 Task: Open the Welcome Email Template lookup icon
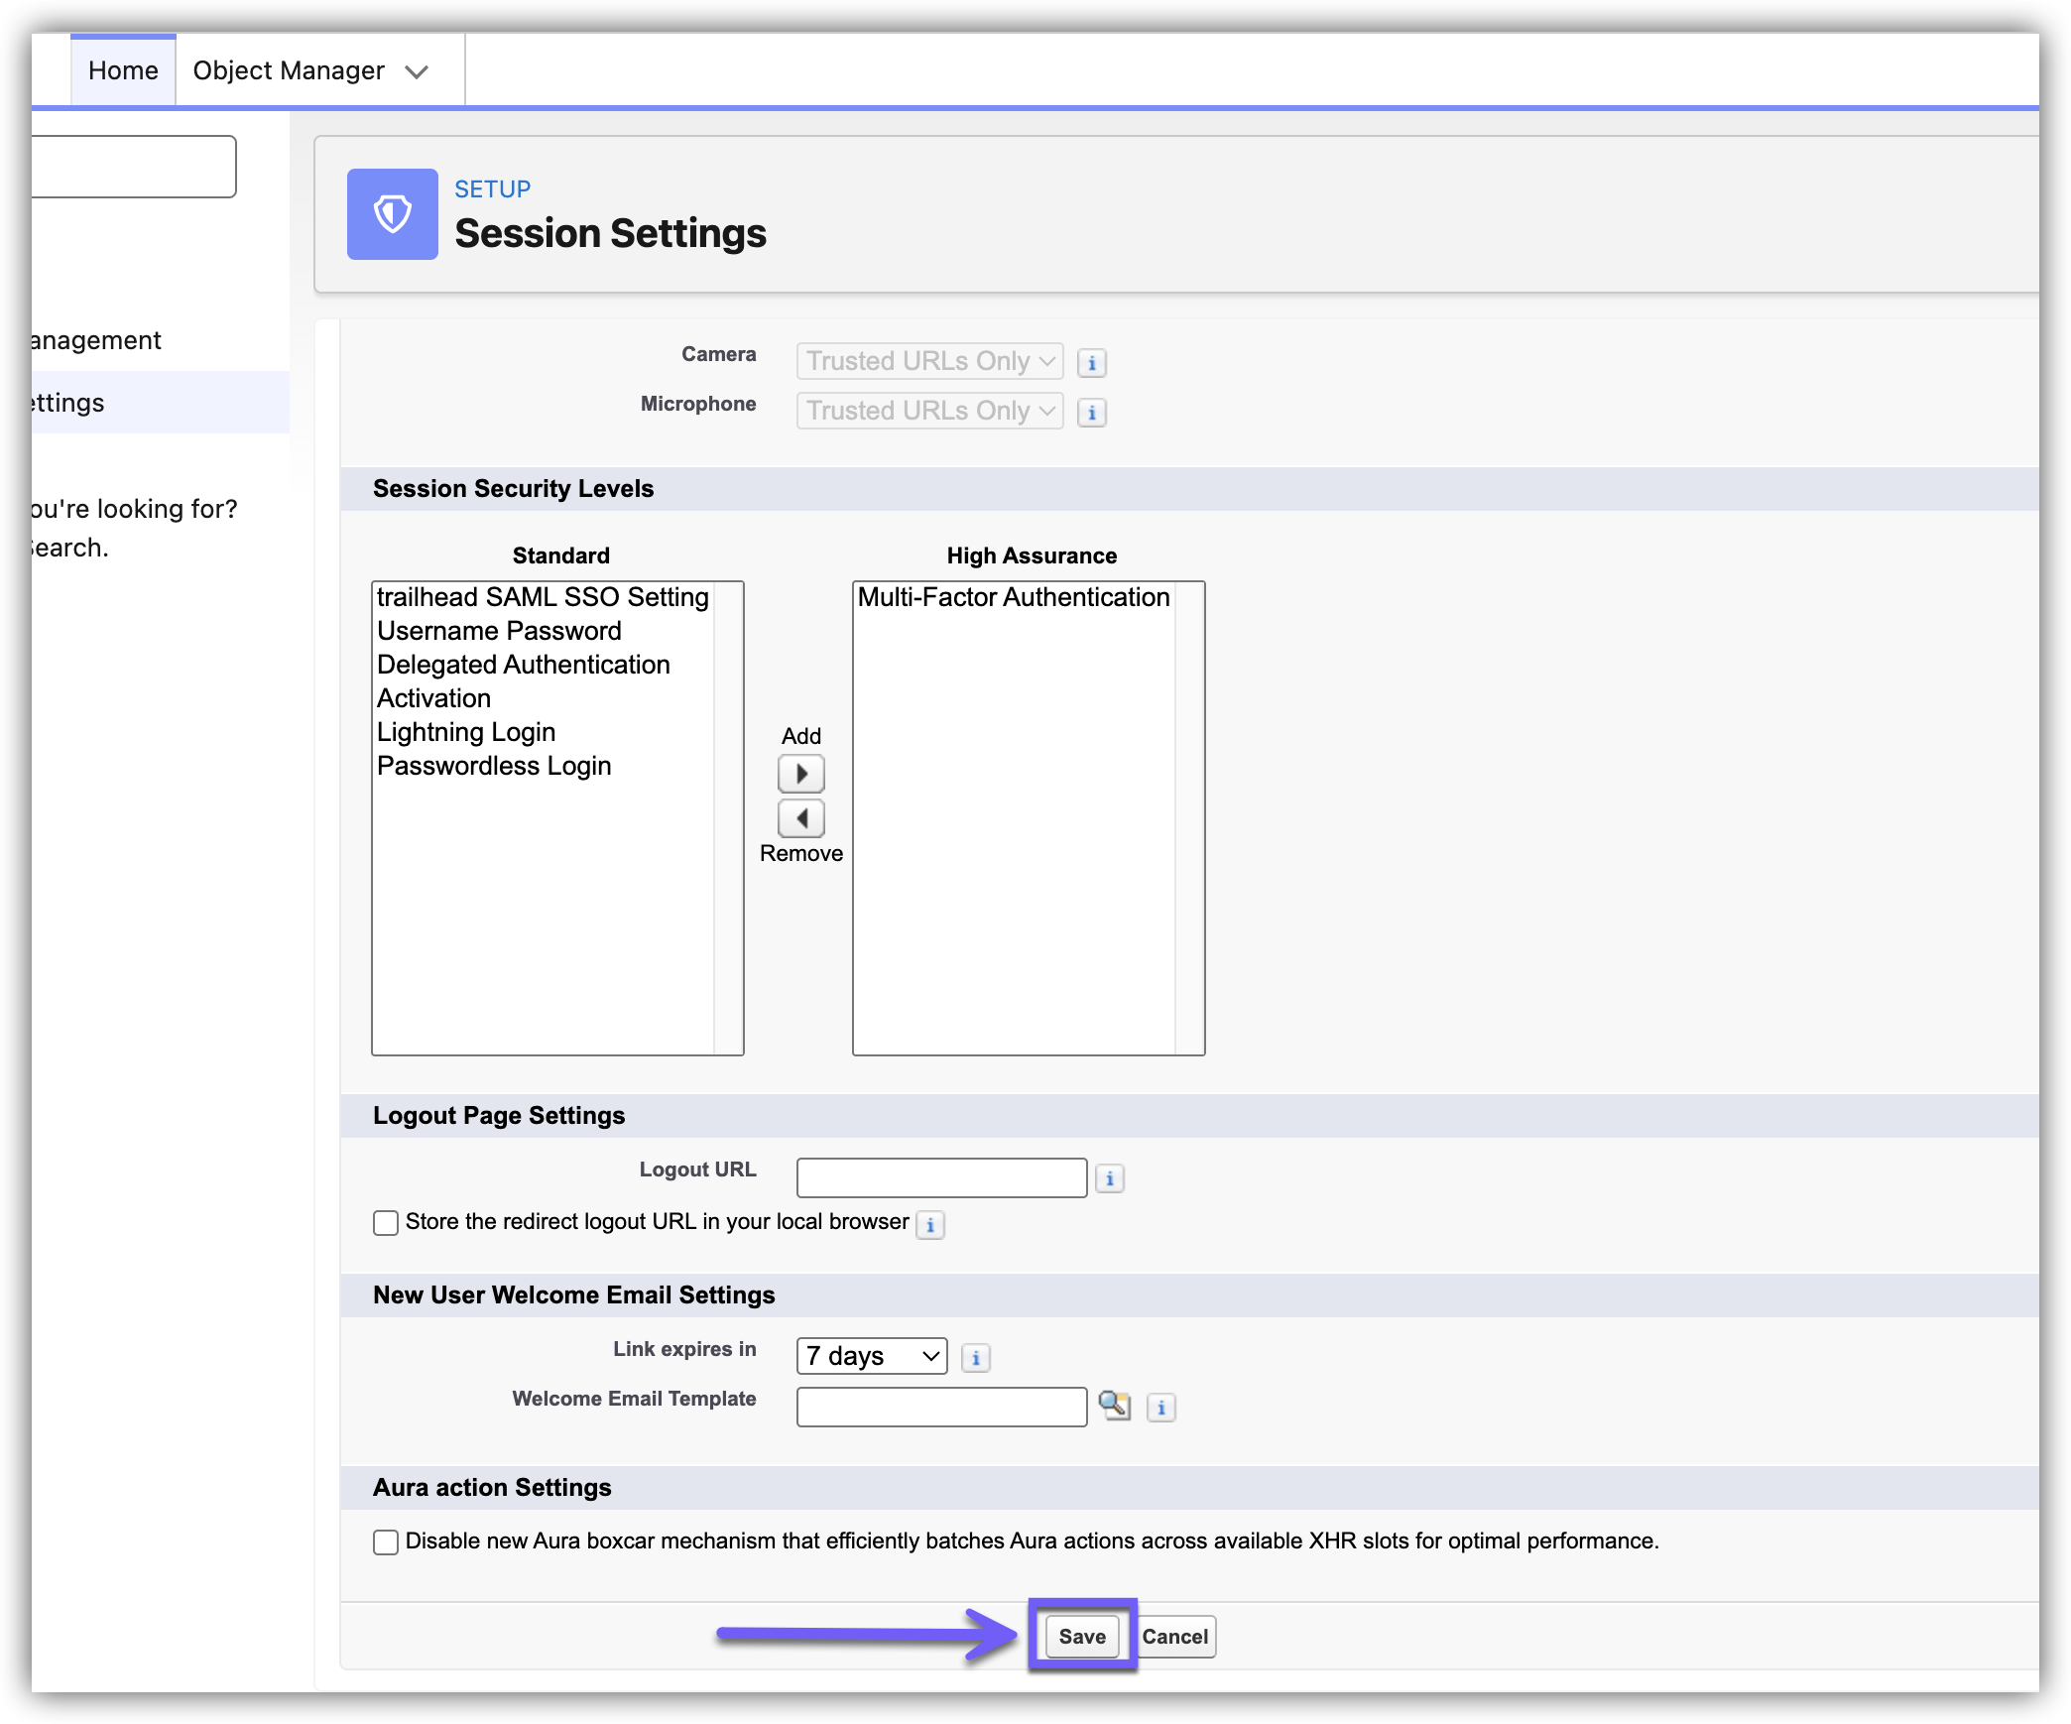1114,1405
